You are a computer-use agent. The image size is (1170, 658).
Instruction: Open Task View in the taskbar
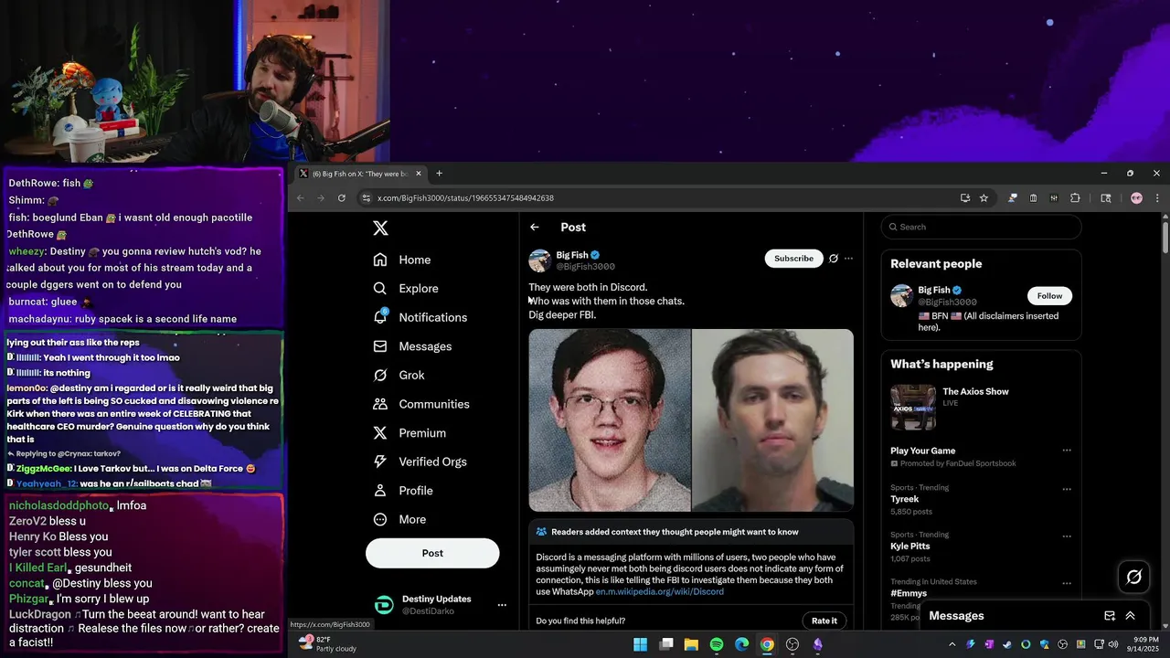(666, 644)
